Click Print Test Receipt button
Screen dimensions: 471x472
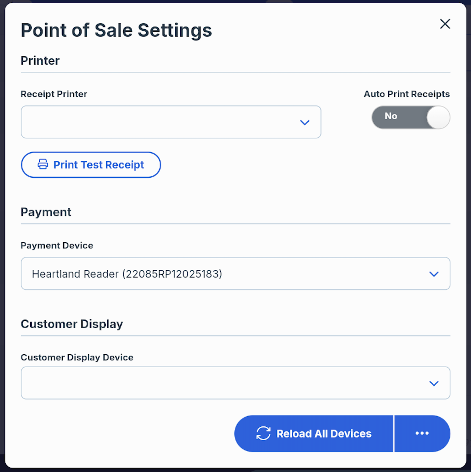(91, 165)
